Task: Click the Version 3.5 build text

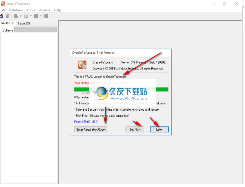Action: coord(144,63)
